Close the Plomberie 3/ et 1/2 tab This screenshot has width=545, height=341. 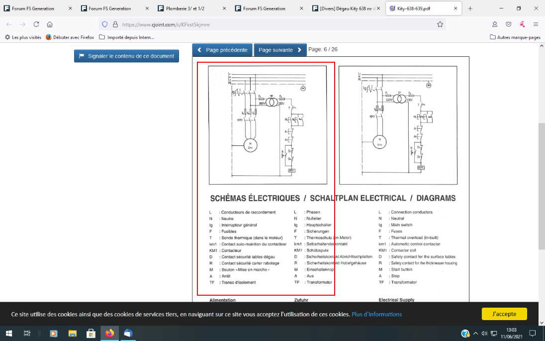(x=224, y=8)
